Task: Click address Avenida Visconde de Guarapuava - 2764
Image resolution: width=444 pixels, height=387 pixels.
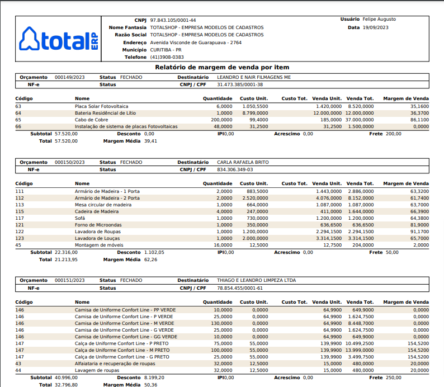Action: point(196,43)
